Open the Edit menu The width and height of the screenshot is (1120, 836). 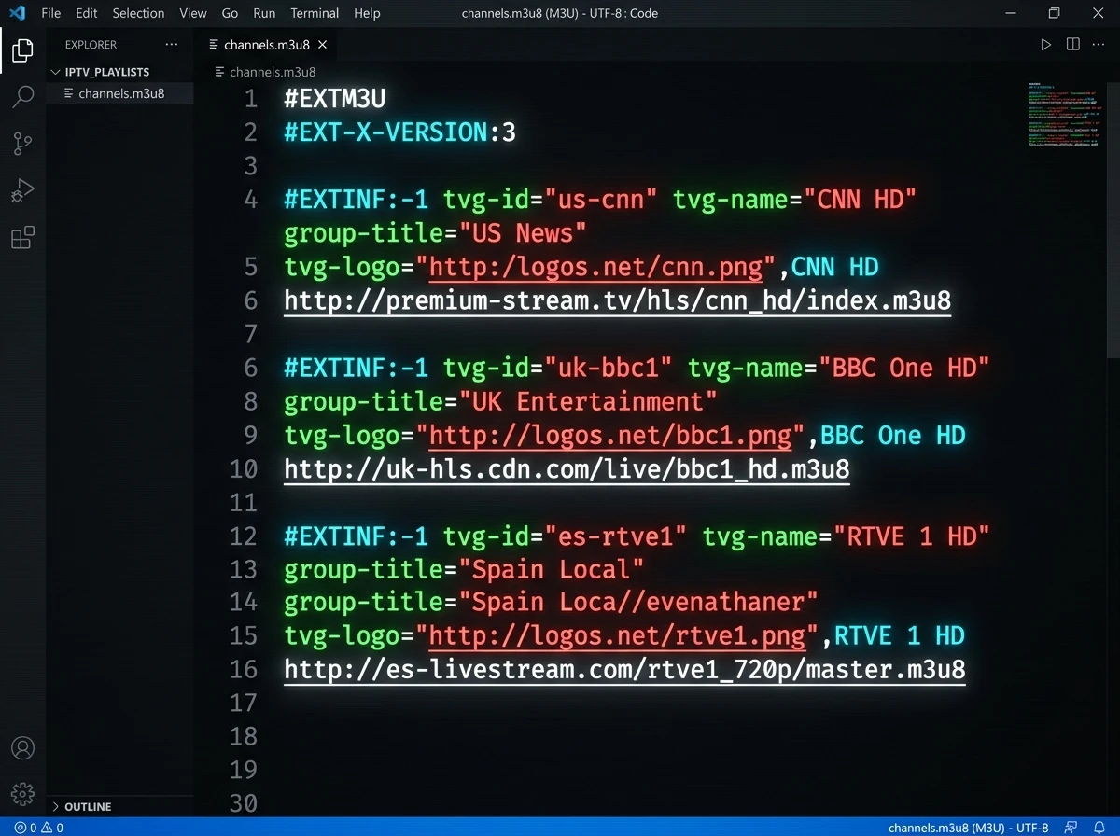point(86,13)
